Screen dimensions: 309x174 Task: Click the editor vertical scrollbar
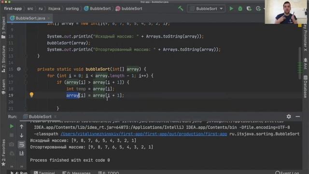click(300, 63)
